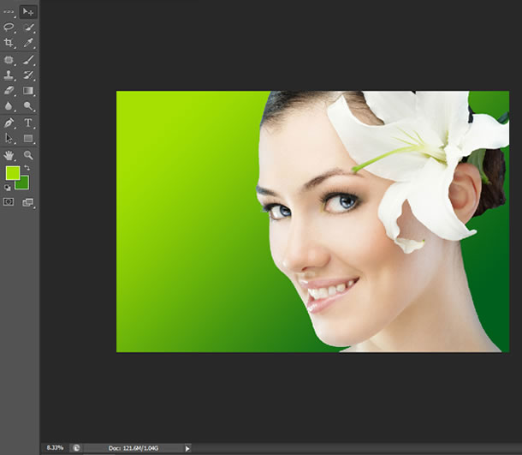522x455 pixels.
Task: Select the Hand tool
Action: [x=9, y=155]
